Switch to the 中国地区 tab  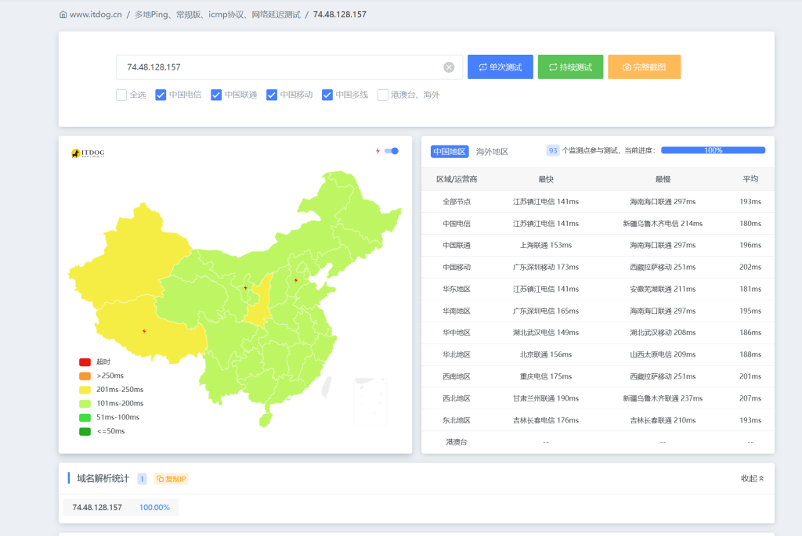pos(450,151)
